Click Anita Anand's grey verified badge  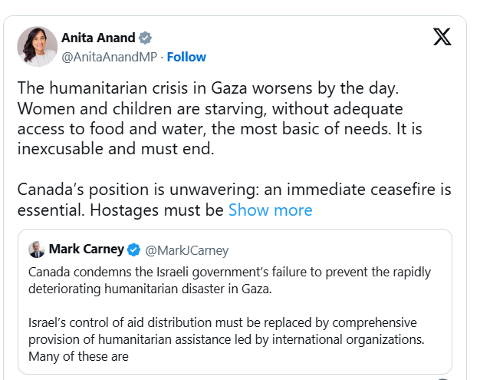pos(145,38)
